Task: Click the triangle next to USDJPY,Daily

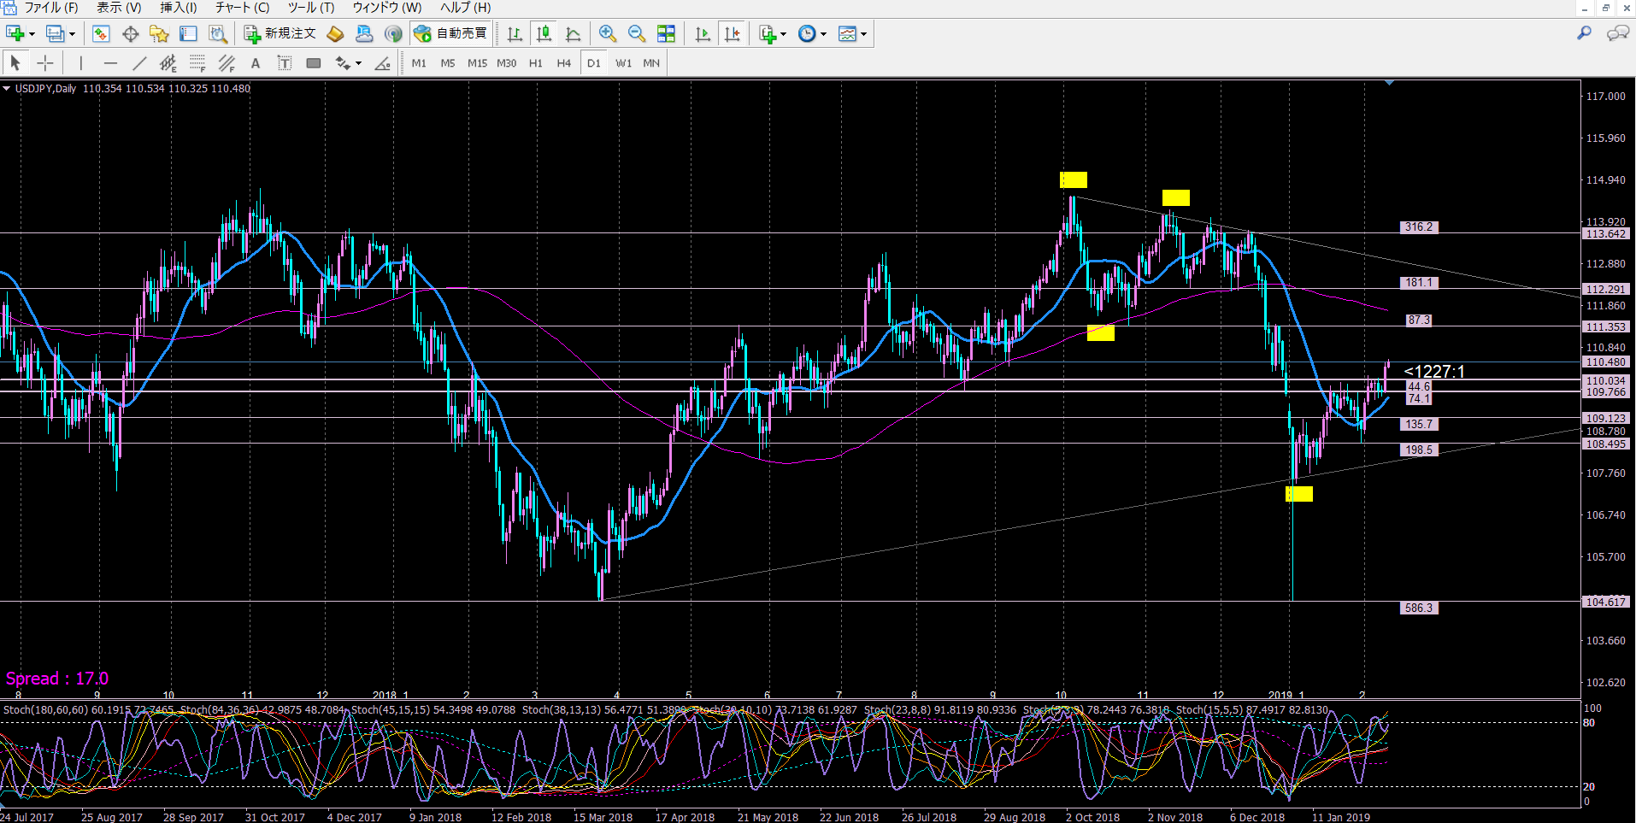Action: (6, 88)
